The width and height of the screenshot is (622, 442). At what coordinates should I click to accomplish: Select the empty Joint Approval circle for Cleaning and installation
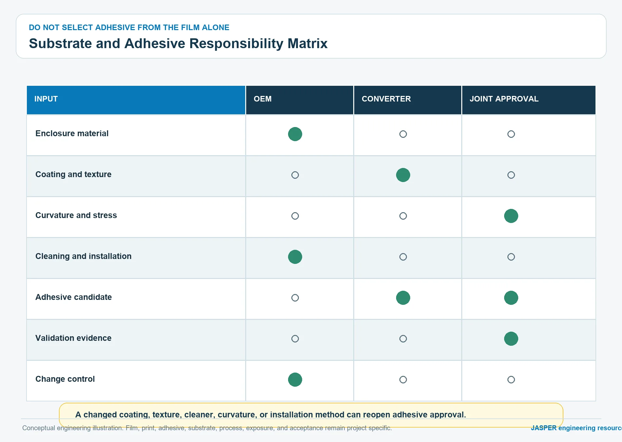[511, 257]
